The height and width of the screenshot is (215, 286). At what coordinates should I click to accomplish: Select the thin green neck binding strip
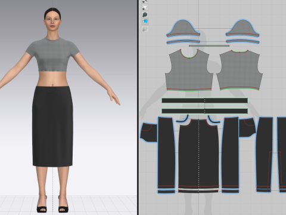coord(209,45)
